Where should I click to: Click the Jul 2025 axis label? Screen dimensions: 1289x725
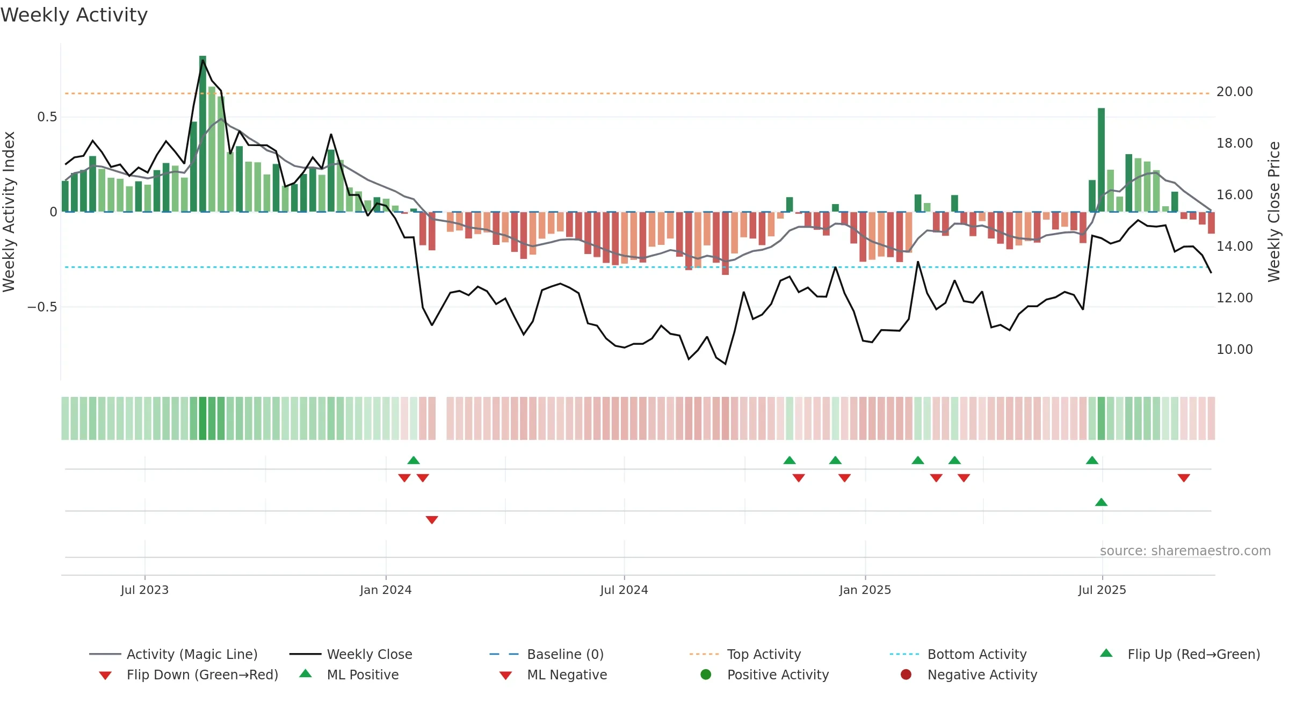pos(1102,590)
